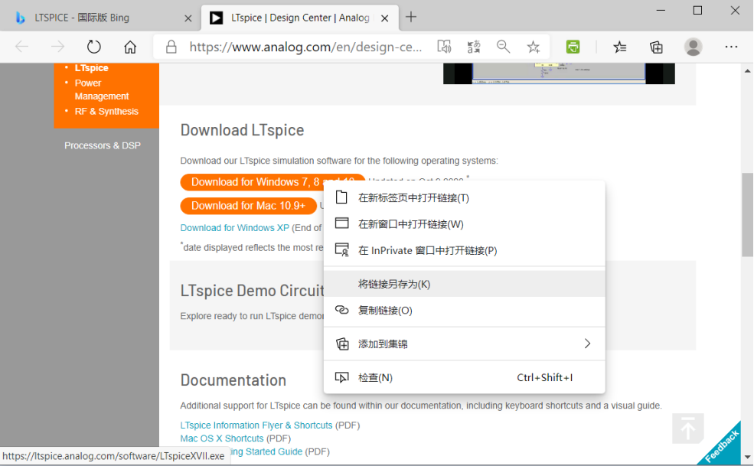Screen dimensions: 754x466
Task: Close the LTspice Design Center tab
Action: coord(385,18)
